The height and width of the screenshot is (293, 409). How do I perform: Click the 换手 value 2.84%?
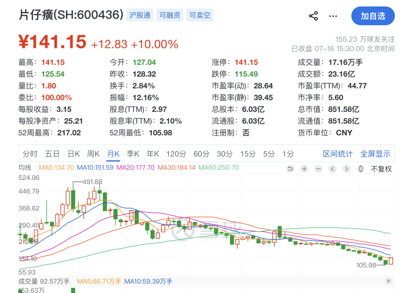(x=144, y=86)
